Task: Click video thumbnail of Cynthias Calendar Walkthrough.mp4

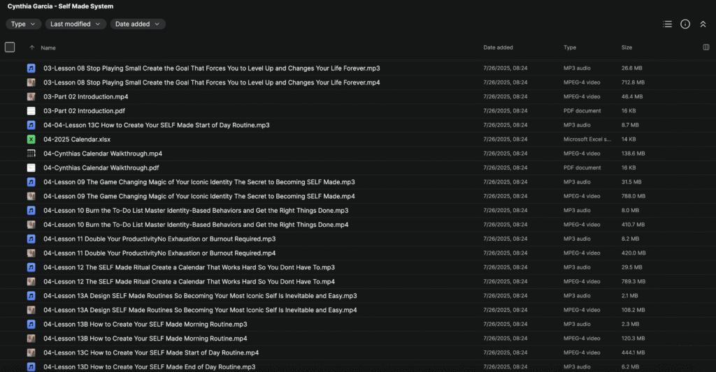Action: [31, 154]
